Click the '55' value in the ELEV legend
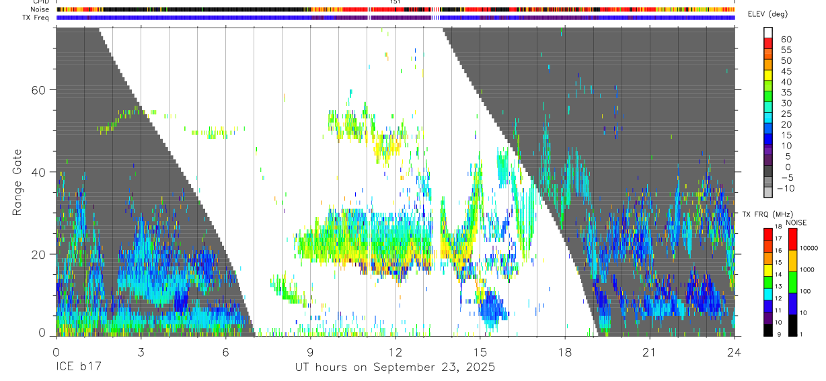Screen dimensions: 826x381 786,50
